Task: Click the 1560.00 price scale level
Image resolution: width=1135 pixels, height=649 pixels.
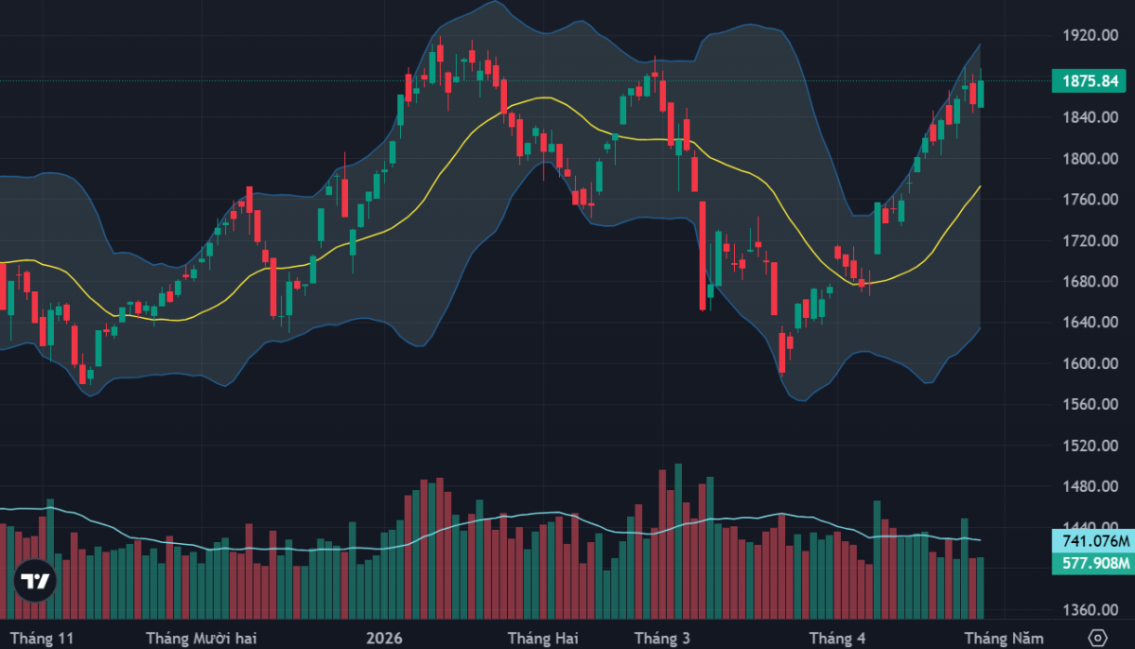Action: tap(1083, 405)
